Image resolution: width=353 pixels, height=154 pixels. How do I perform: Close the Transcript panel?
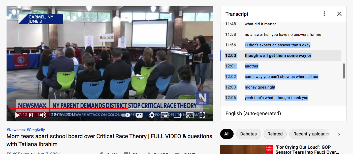pyautogui.click(x=339, y=14)
